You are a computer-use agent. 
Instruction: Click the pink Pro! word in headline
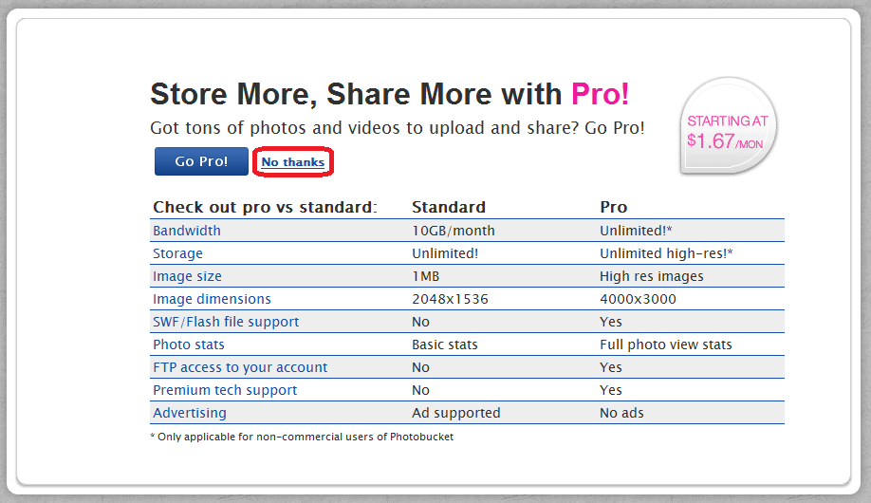pos(600,94)
